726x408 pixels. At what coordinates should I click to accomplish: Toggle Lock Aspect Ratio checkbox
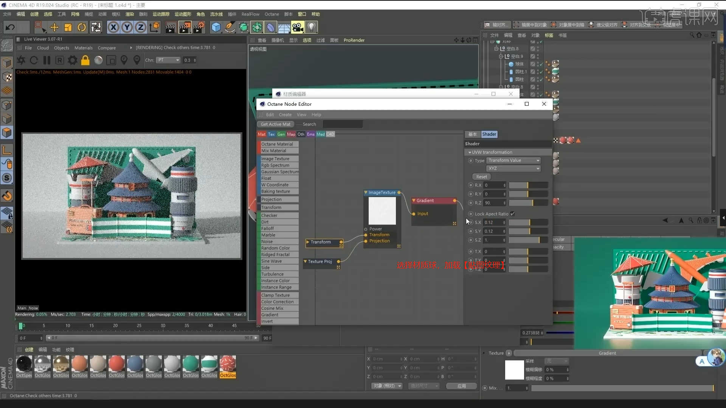[x=512, y=214]
